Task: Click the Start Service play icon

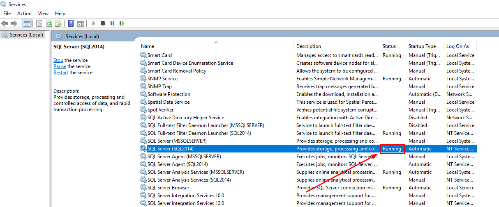Action: [94, 23]
